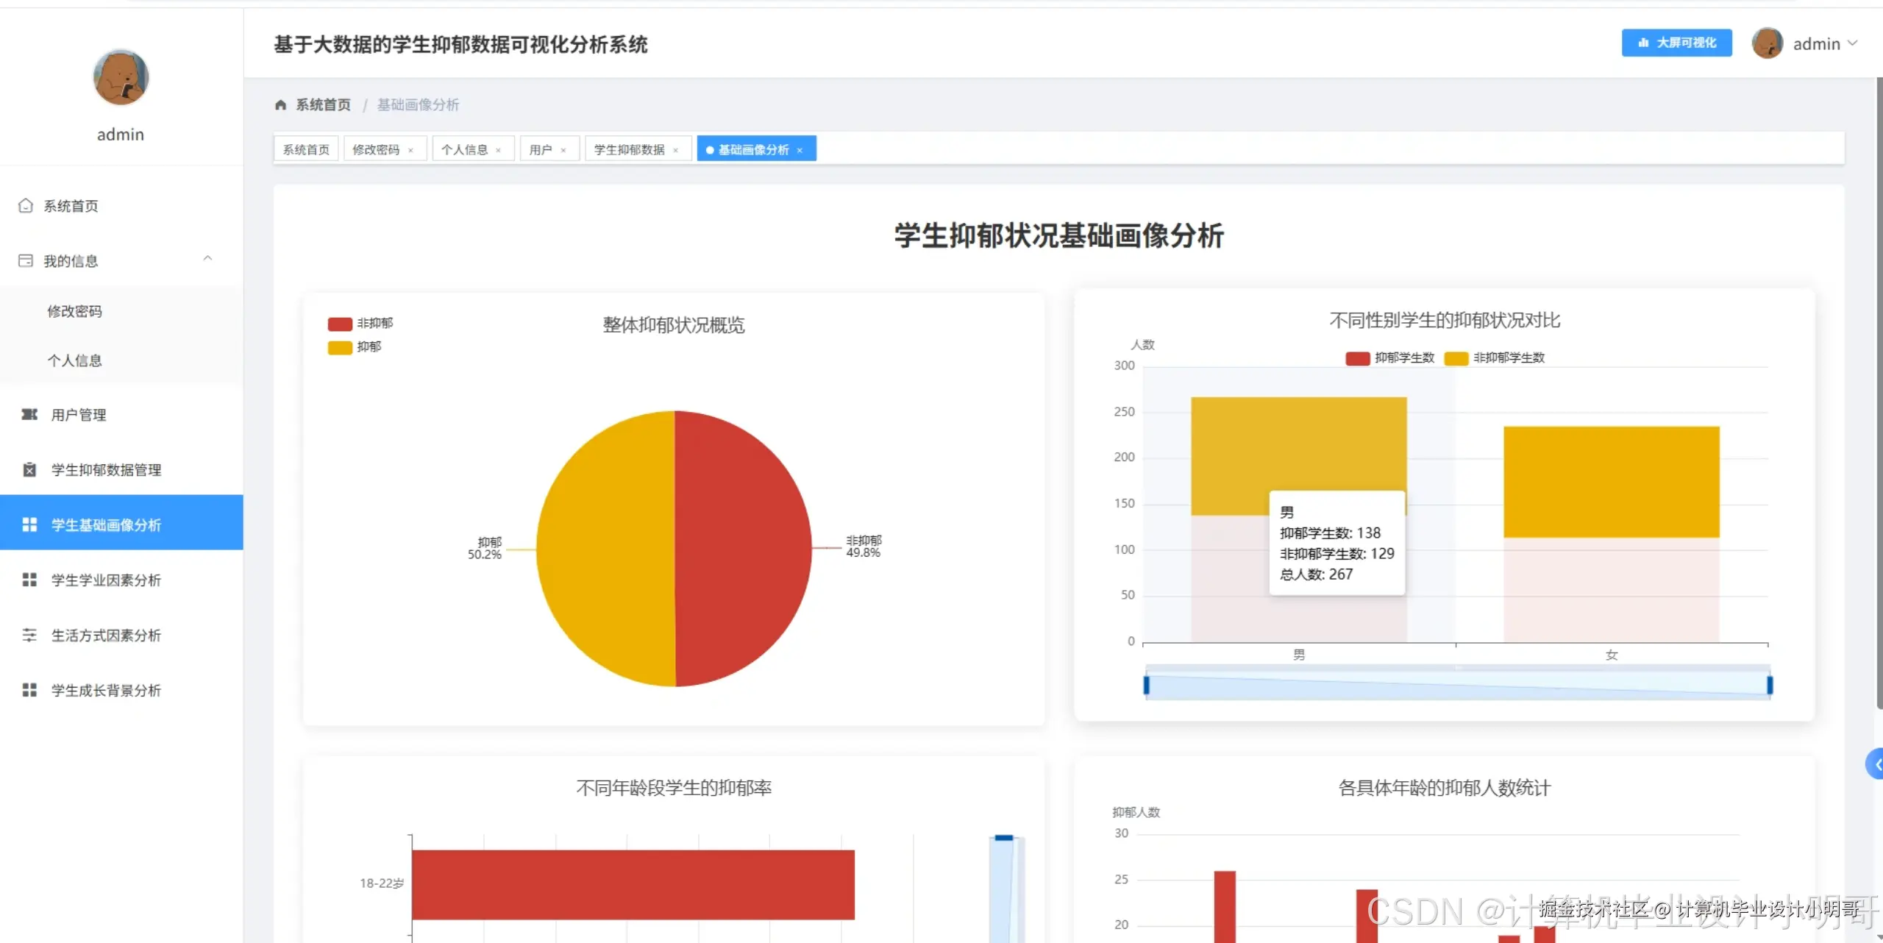Viewport: 1883px width, 943px height.
Task: Click the breadcrumb home icon
Action: coord(280,105)
